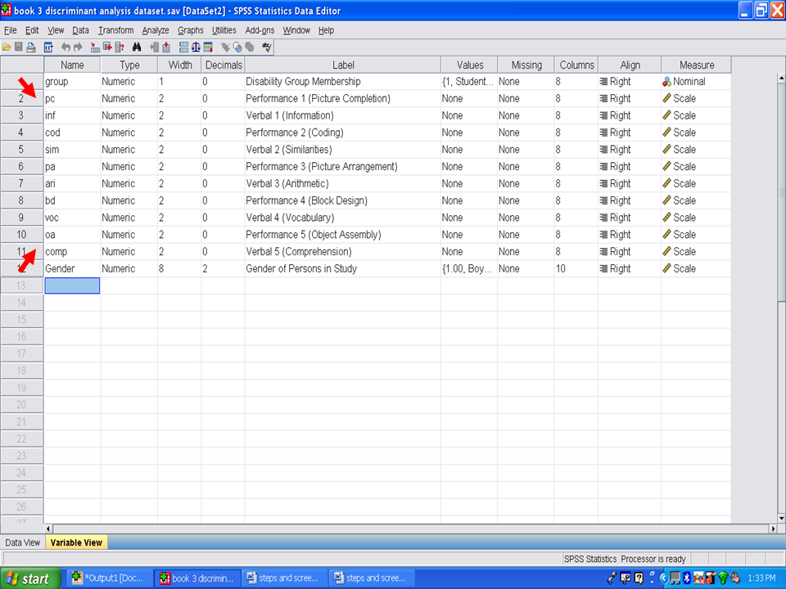Click the Select Cases toolbar icon

pyautogui.click(x=208, y=47)
